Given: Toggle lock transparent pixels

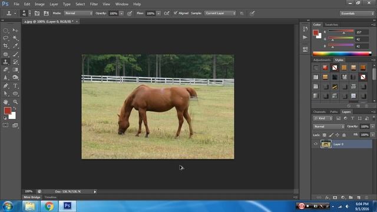Looking at the screenshot, I should pyautogui.click(x=325, y=135).
